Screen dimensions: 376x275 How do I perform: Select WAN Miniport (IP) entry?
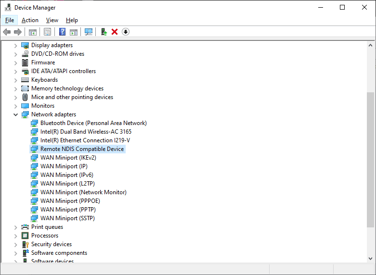[x=64, y=166]
